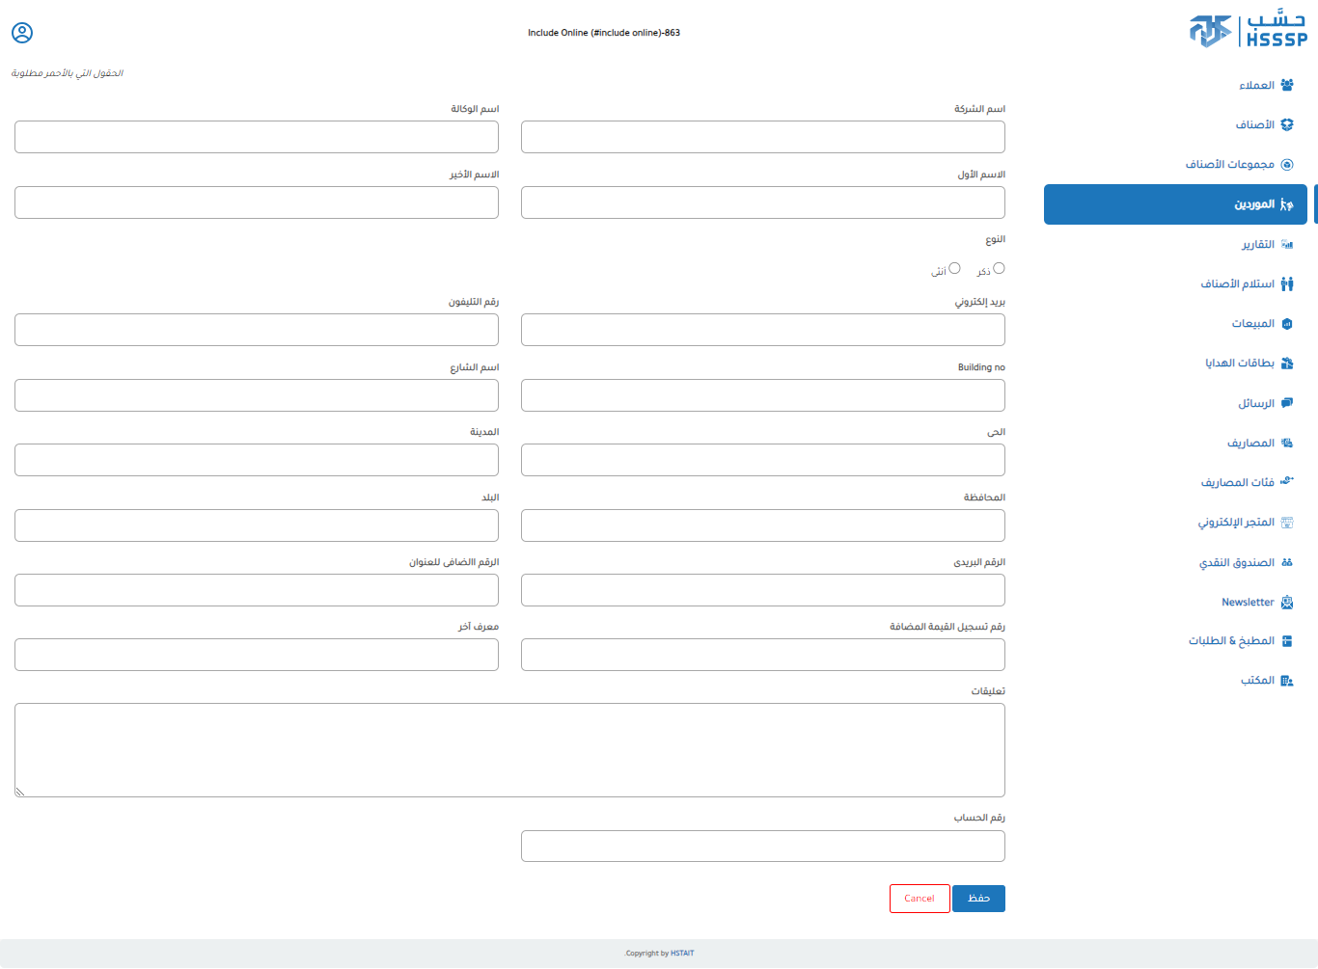Click the messages (الرسائل) chat icon
Image resolution: width=1318 pixels, height=969 pixels.
tap(1286, 403)
